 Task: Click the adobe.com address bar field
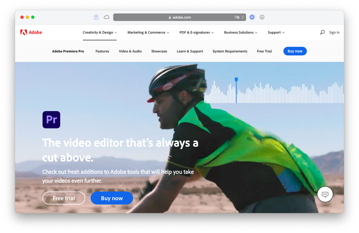pyautogui.click(x=180, y=17)
